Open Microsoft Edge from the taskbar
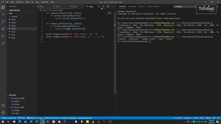221x124 pixels. [20, 122]
